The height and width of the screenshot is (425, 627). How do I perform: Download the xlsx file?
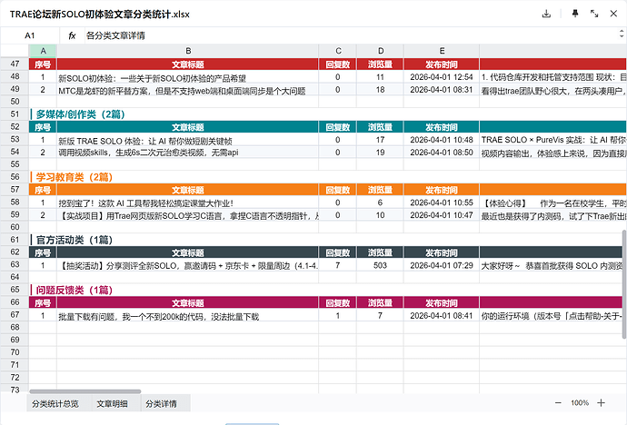(x=546, y=14)
